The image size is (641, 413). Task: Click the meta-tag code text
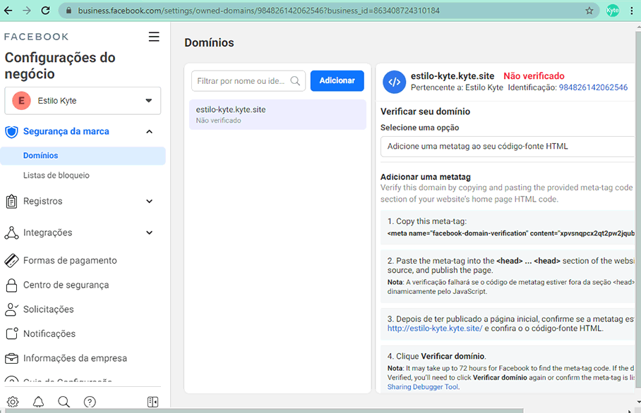pos(511,233)
